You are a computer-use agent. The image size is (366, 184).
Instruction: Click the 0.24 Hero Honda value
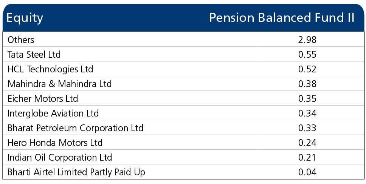[x=307, y=143]
